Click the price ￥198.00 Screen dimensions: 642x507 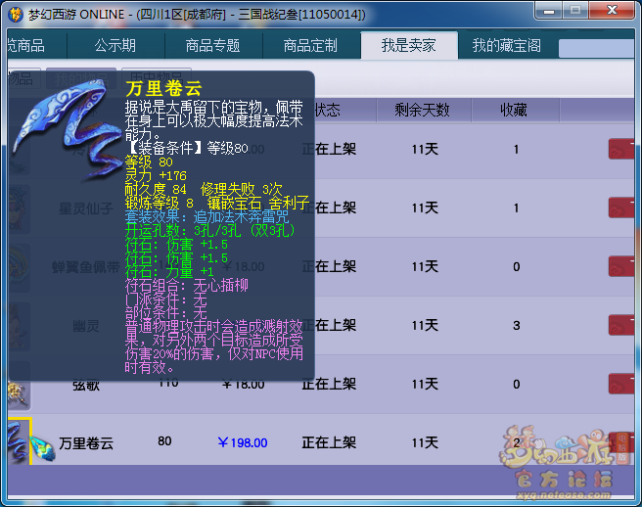pyautogui.click(x=243, y=442)
